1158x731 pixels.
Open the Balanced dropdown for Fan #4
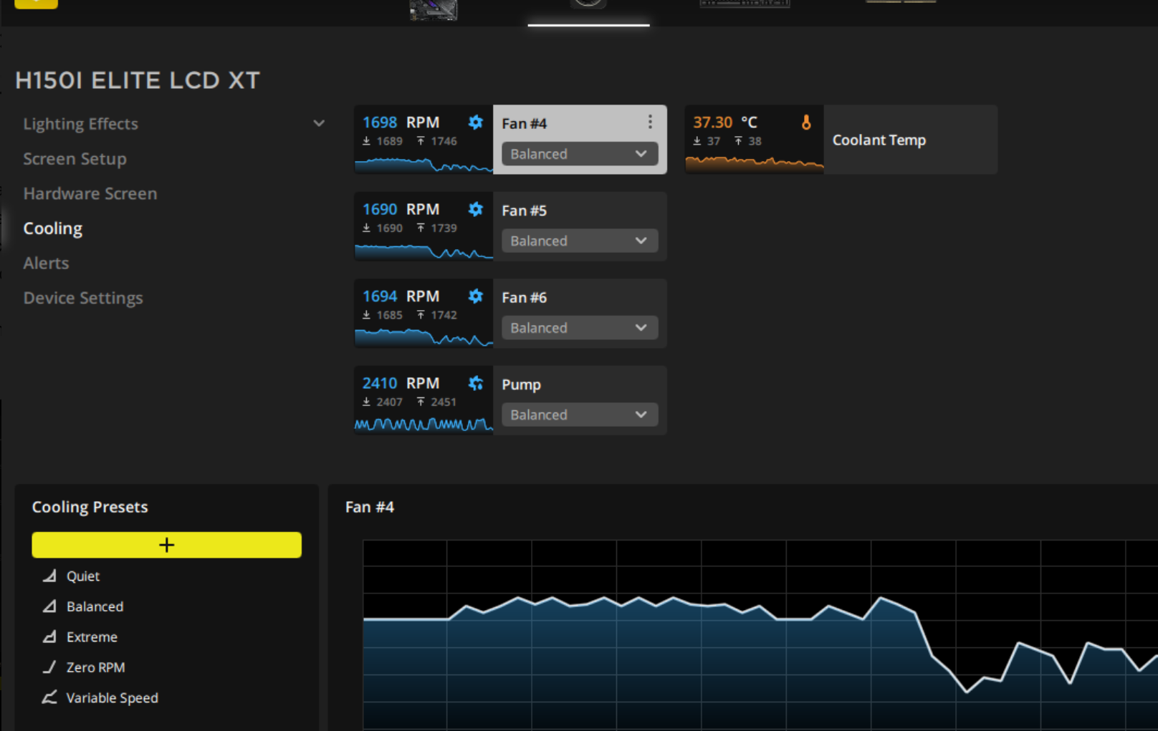coord(580,154)
